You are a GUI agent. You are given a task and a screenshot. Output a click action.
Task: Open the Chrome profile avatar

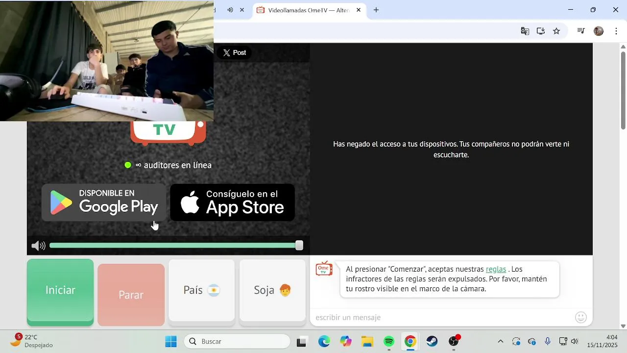pos(599,31)
